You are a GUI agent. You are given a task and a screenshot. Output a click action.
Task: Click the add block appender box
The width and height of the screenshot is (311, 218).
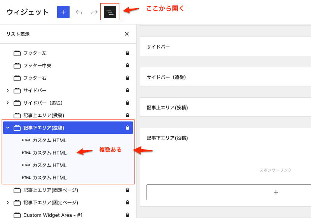tap(229, 192)
